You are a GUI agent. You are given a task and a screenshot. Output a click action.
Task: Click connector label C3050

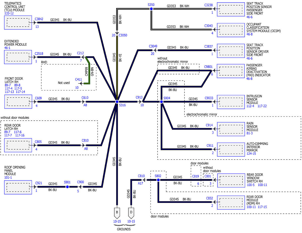123,35
